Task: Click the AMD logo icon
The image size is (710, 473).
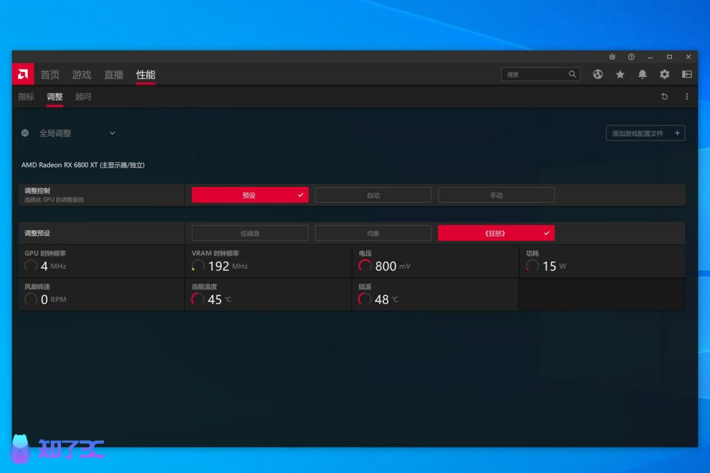Action: coord(23,73)
